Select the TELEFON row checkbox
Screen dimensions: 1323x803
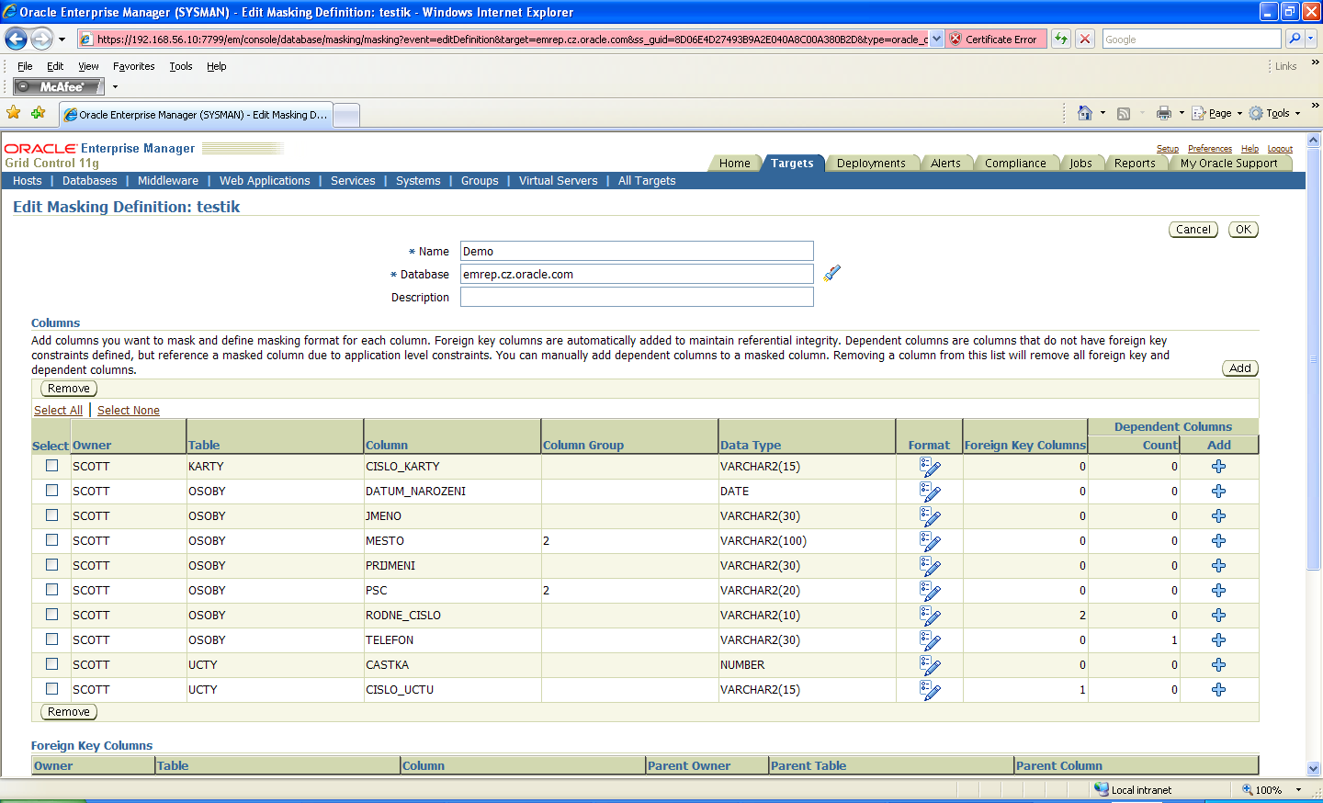click(52, 639)
